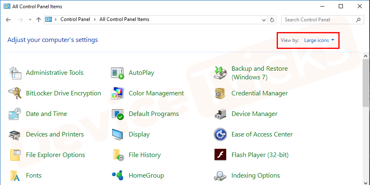Click the Ease of Access Center icon
370x185 pixels.
coord(220,134)
